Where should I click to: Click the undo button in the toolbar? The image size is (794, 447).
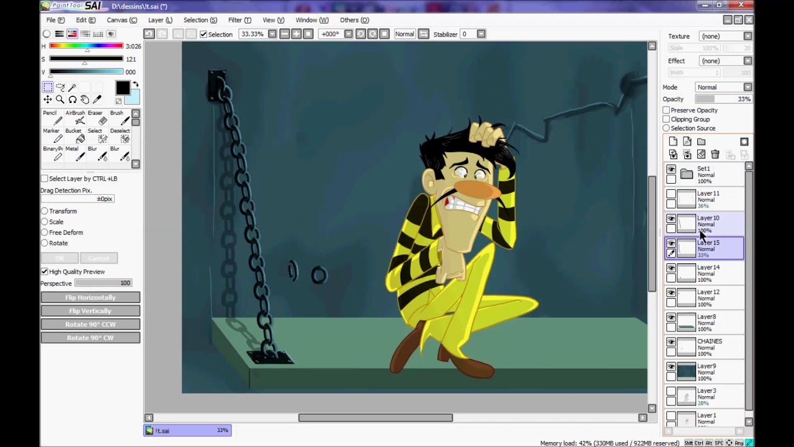(149, 34)
